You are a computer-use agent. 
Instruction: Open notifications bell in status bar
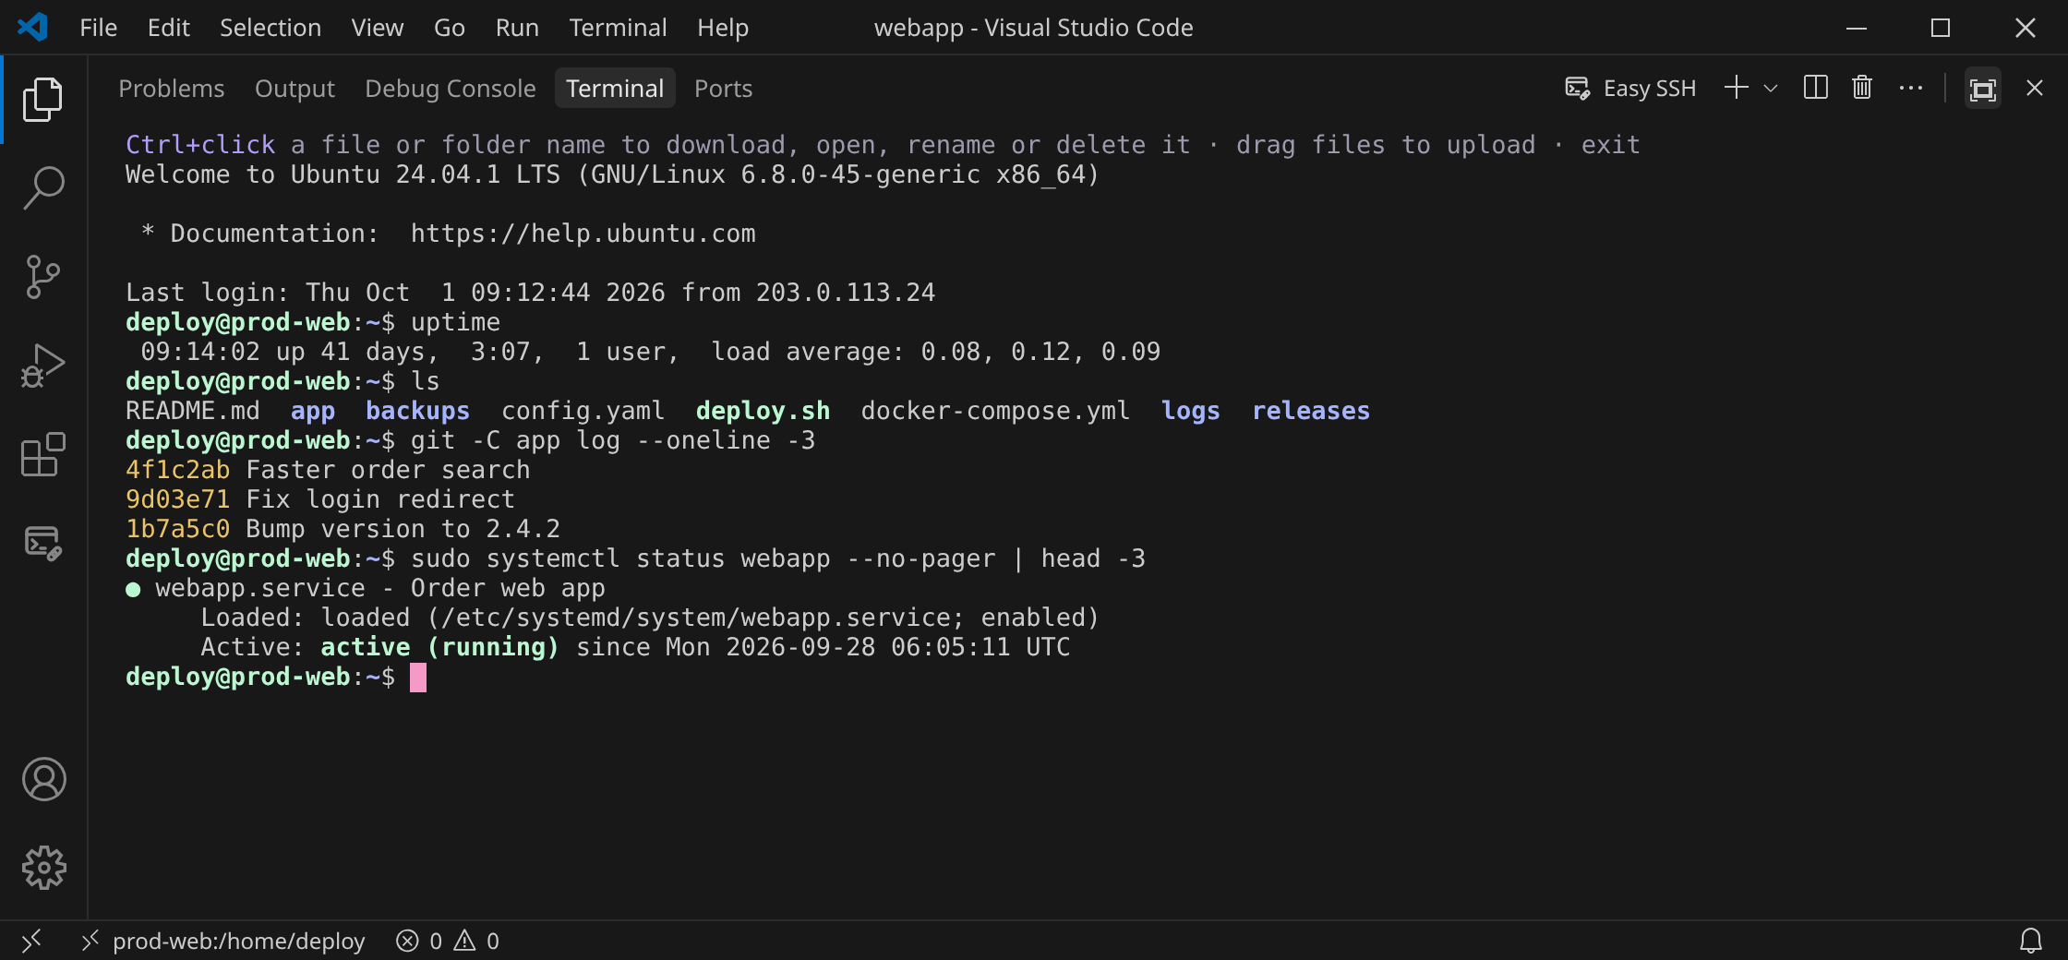click(2031, 941)
